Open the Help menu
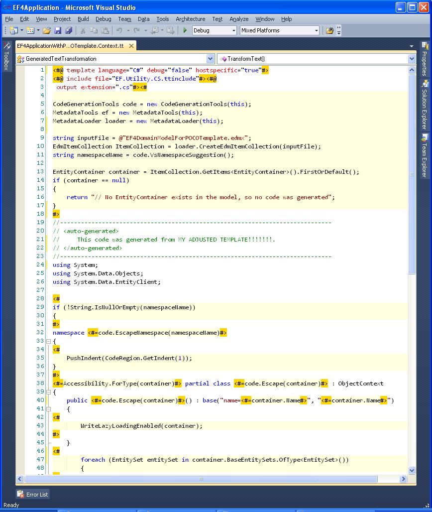This screenshot has width=432, height=512. 287,19
